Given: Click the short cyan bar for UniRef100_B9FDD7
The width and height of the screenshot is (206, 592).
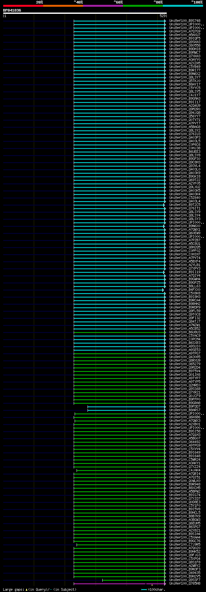Looking at the screenshot, I should click(x=126, y=407).
